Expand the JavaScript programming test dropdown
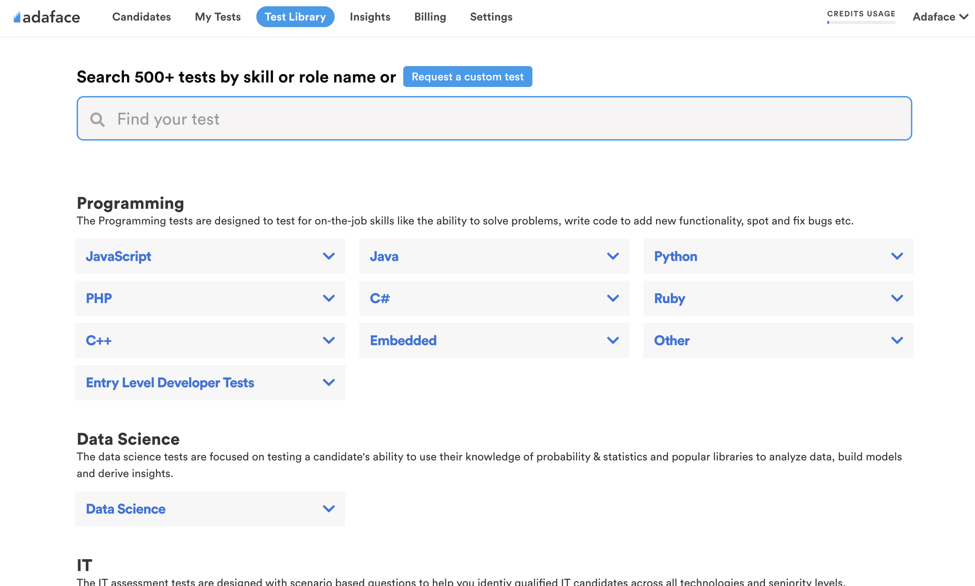 click(329, 256)
